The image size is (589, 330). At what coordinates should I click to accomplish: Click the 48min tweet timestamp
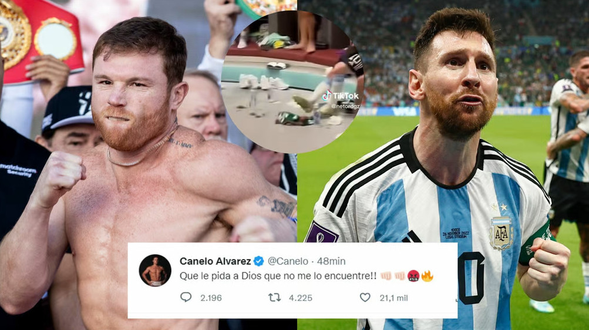click(331, 261)
